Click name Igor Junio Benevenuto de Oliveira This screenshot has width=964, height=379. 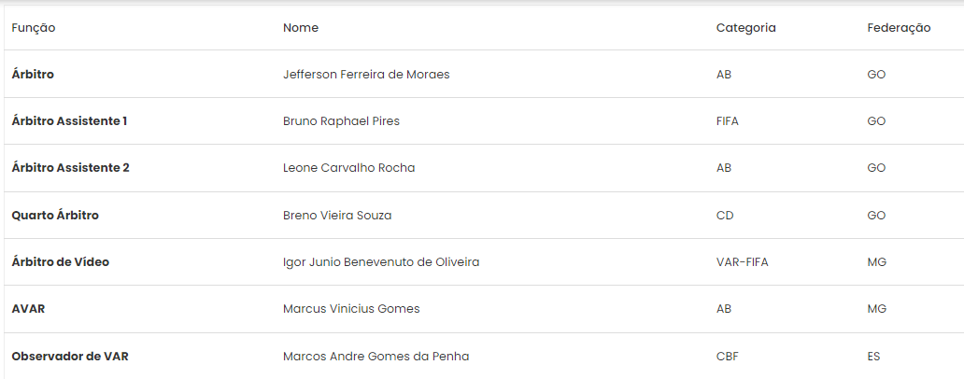click(x=381, y=261)
